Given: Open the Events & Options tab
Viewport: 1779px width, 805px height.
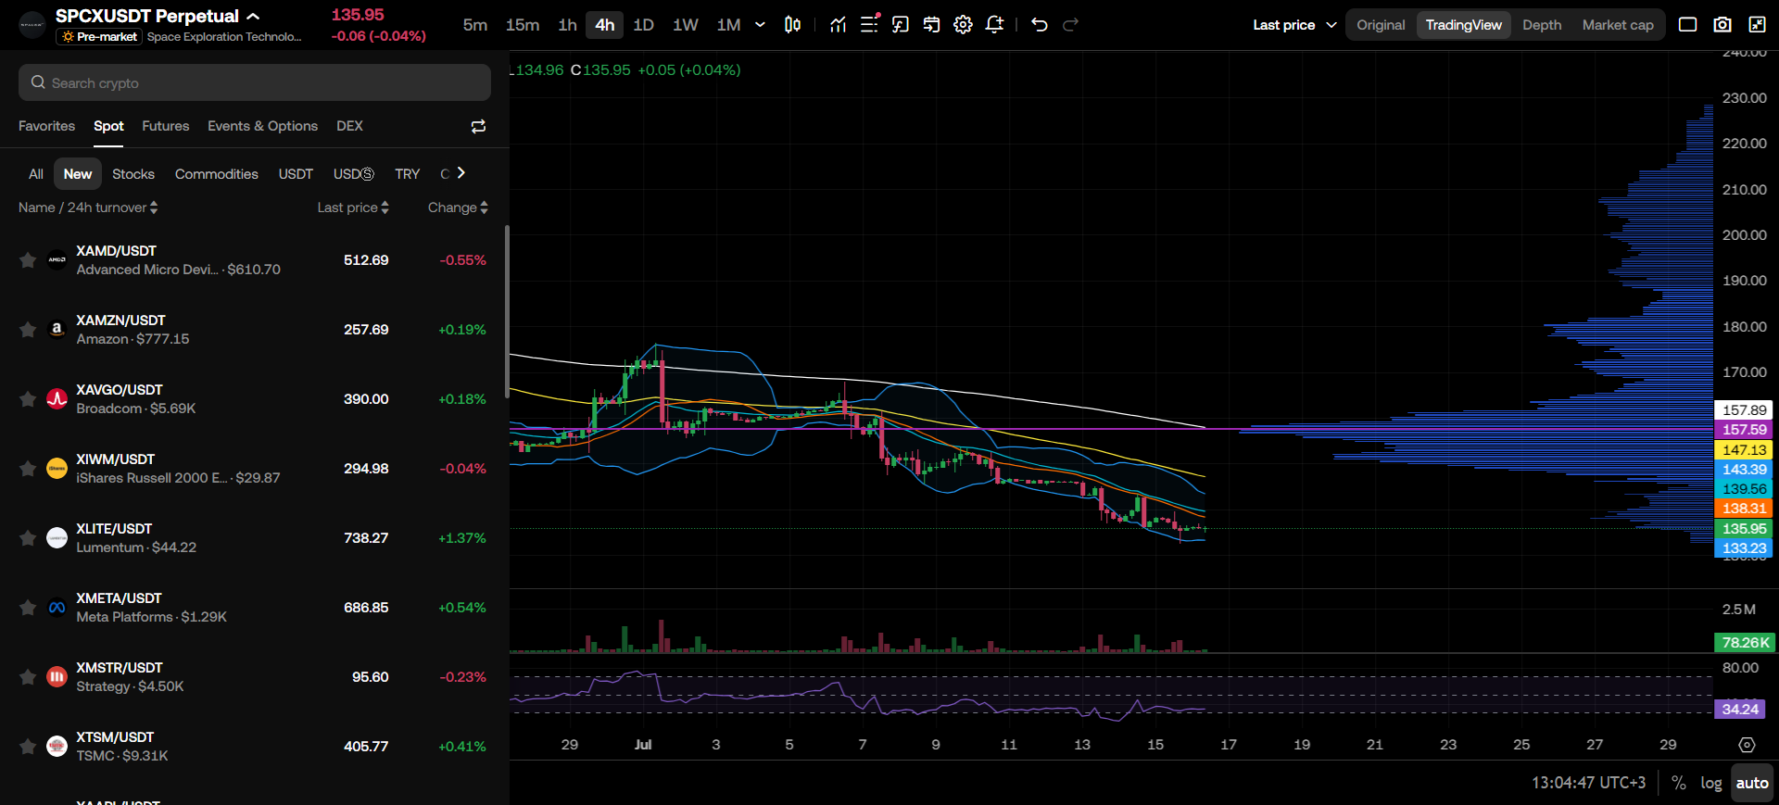Looking at the screenshot, I should click(262, 126).
